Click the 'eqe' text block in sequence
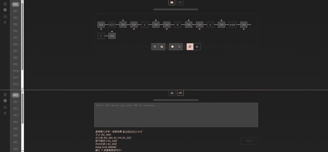Viewport: 328px width, 152px height. tap(233, 25)
